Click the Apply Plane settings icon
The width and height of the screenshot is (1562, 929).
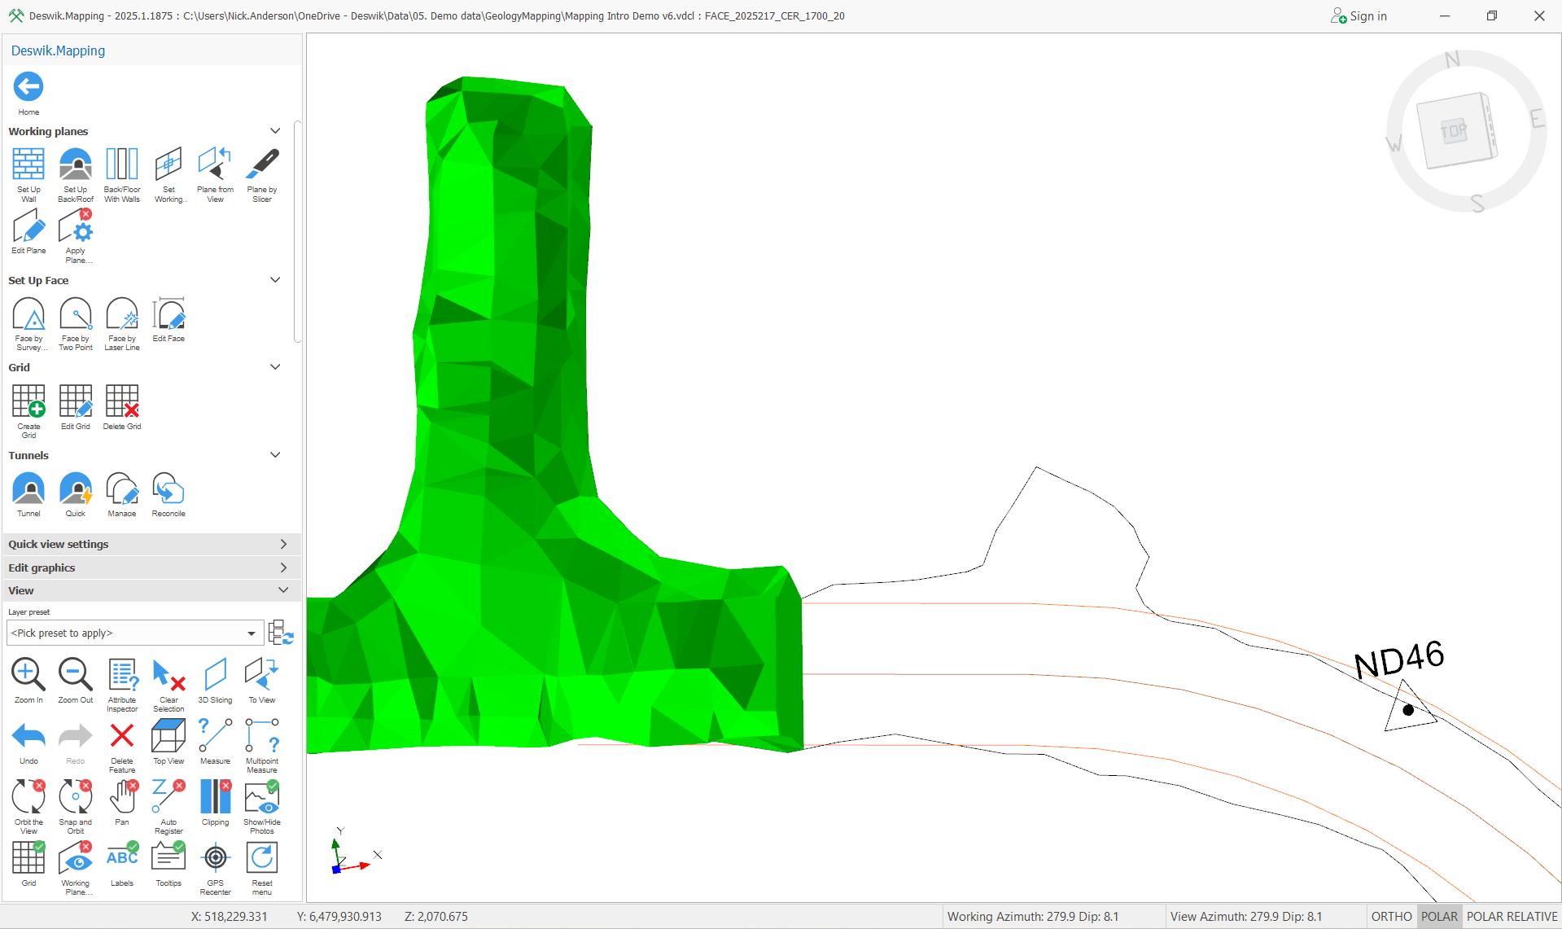tap(76, 235)
